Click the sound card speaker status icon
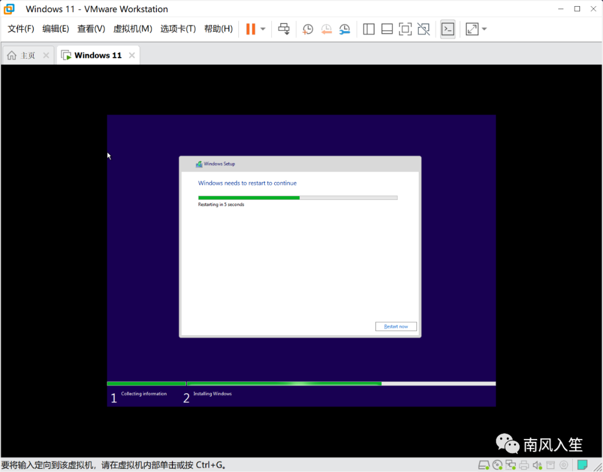 coord(537,465)
